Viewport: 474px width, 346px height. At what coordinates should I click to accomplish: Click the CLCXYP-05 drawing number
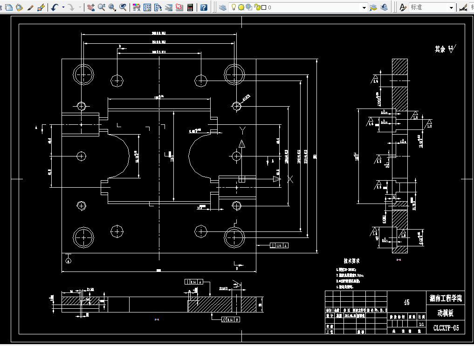[446, 328]
